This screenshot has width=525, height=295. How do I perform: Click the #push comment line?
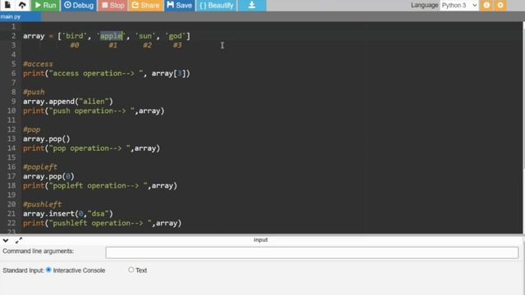pyautogui.click(x=34, y=92)
